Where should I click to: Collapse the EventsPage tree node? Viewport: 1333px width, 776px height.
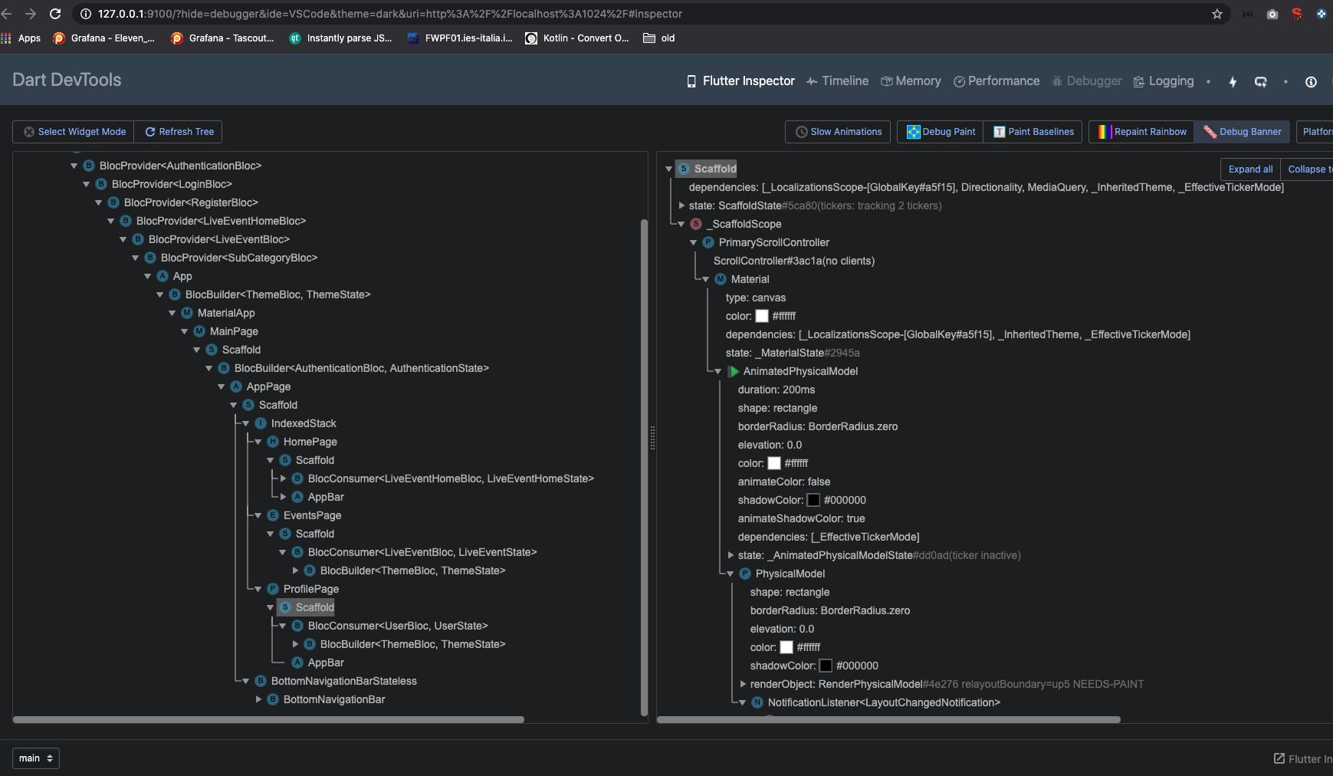[258, 515]
